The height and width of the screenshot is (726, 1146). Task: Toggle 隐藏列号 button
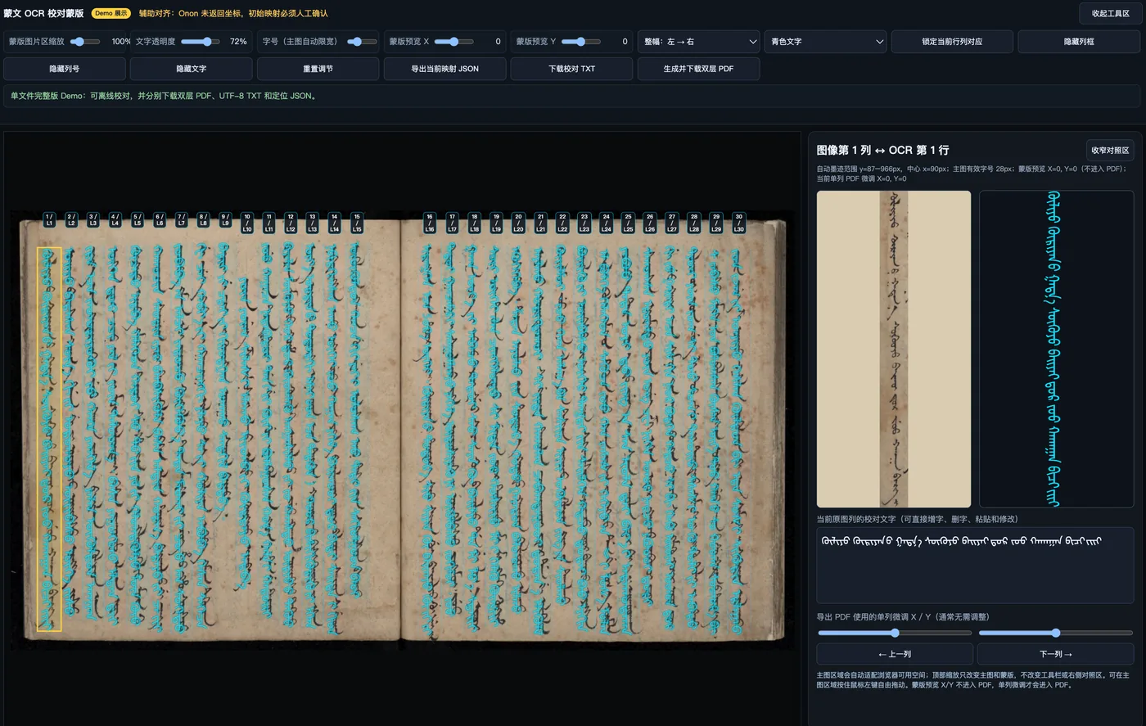pos(65,69)
